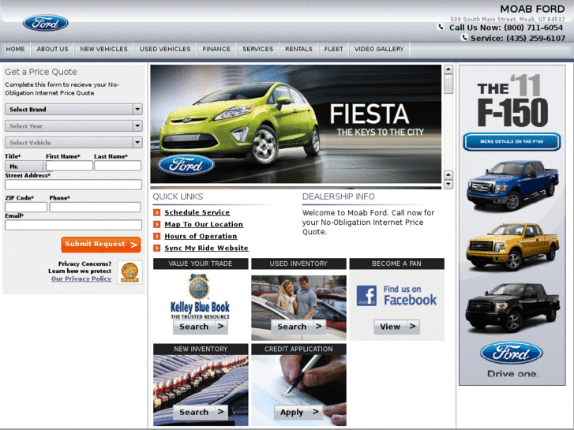Click the Service phone number (435) 259-6107
The image size is (574, 430).
coord(536,38)
